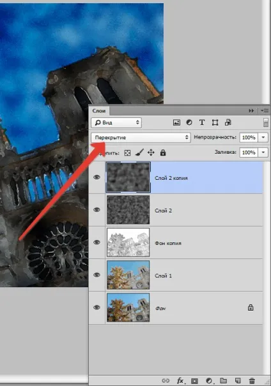This screenshot has width=271, height=386.
Task: Lock transparent pixels icon
Action: tap(127, 153)
